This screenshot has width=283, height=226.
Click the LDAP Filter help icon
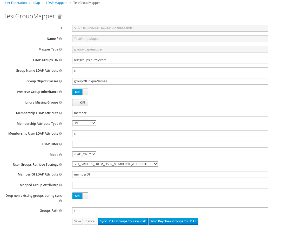click(x=60, y=144)
